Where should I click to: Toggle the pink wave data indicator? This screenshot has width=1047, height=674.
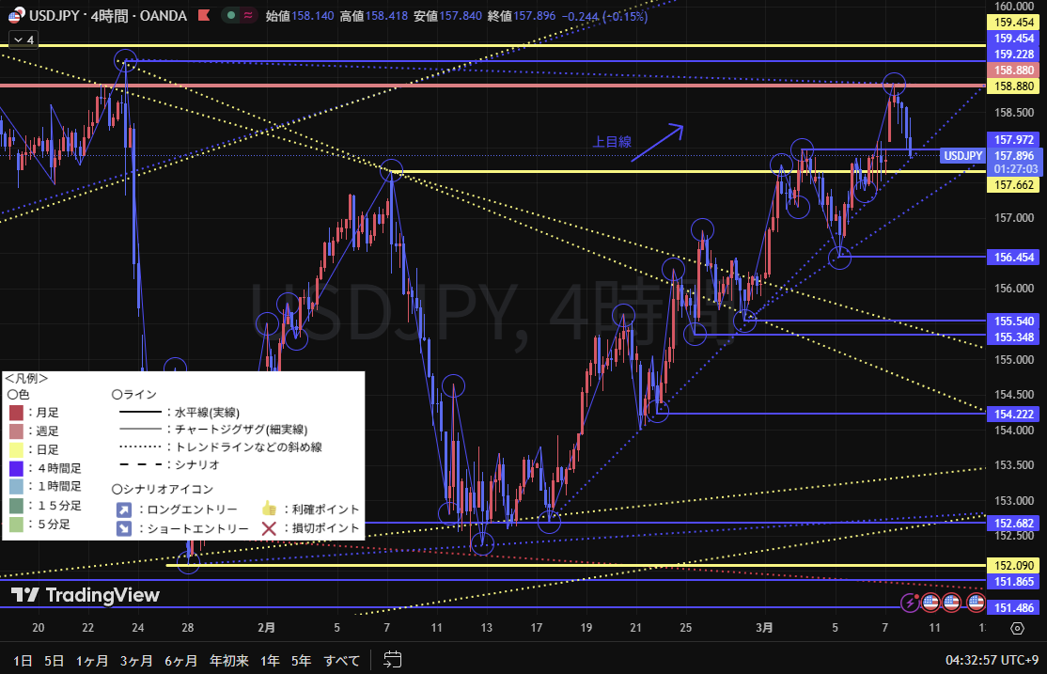(x=249, y=16)
